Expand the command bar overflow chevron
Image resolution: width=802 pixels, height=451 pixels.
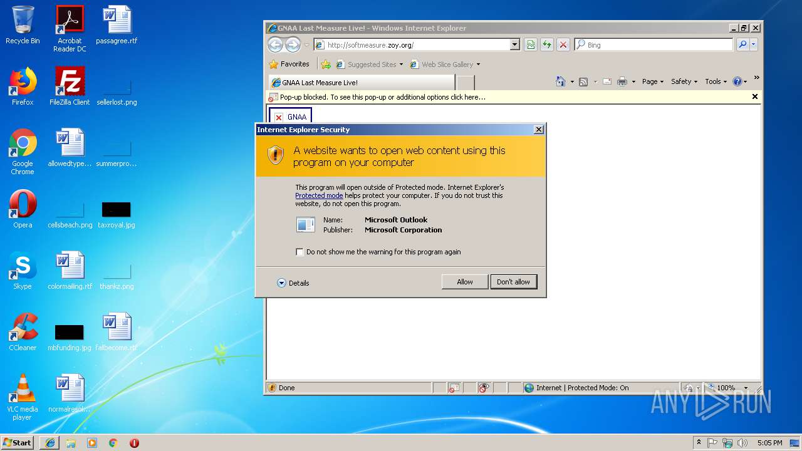click(x=756, y=78)
